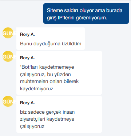Image resolution: width=131 pixels, height=136 pixels.
Task: Click the blue sent message bubble
Action: [x=86, y=14]
